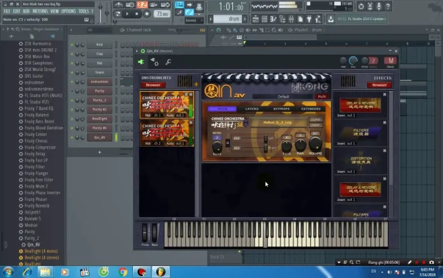Select the Fruity Reeverb browser item
Image resolution: width=443 pixels, height=278 pixels.
[x=37, y=206]
